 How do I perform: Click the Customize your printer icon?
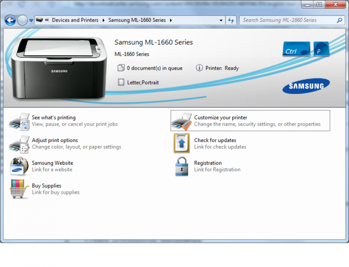tap(182, 121)
